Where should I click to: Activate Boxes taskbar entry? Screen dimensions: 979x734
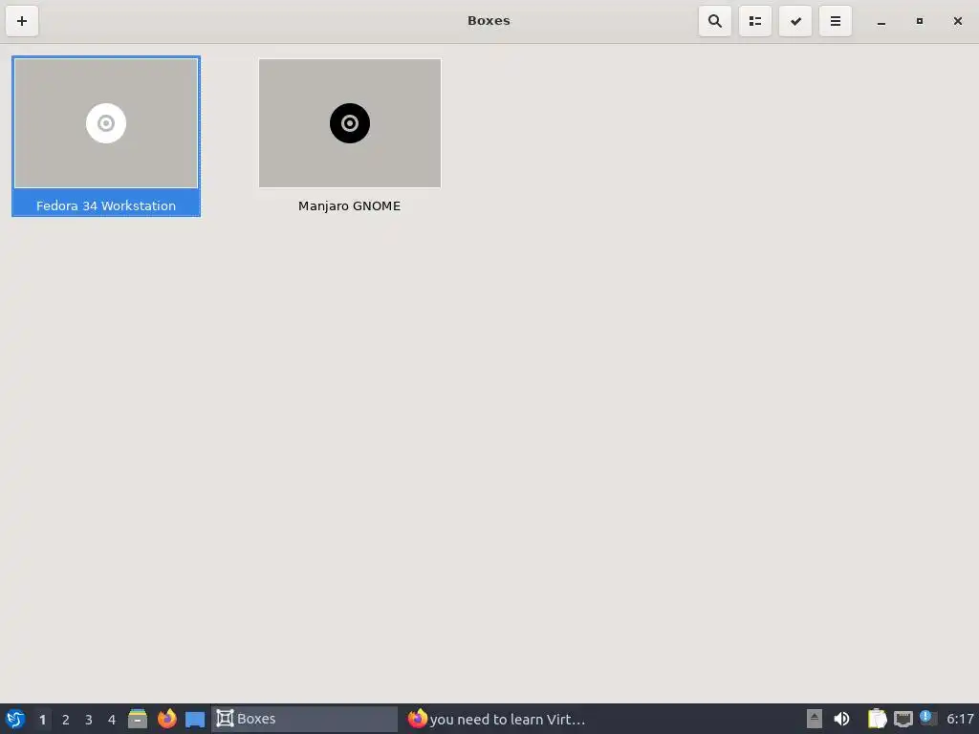(305, 719)
